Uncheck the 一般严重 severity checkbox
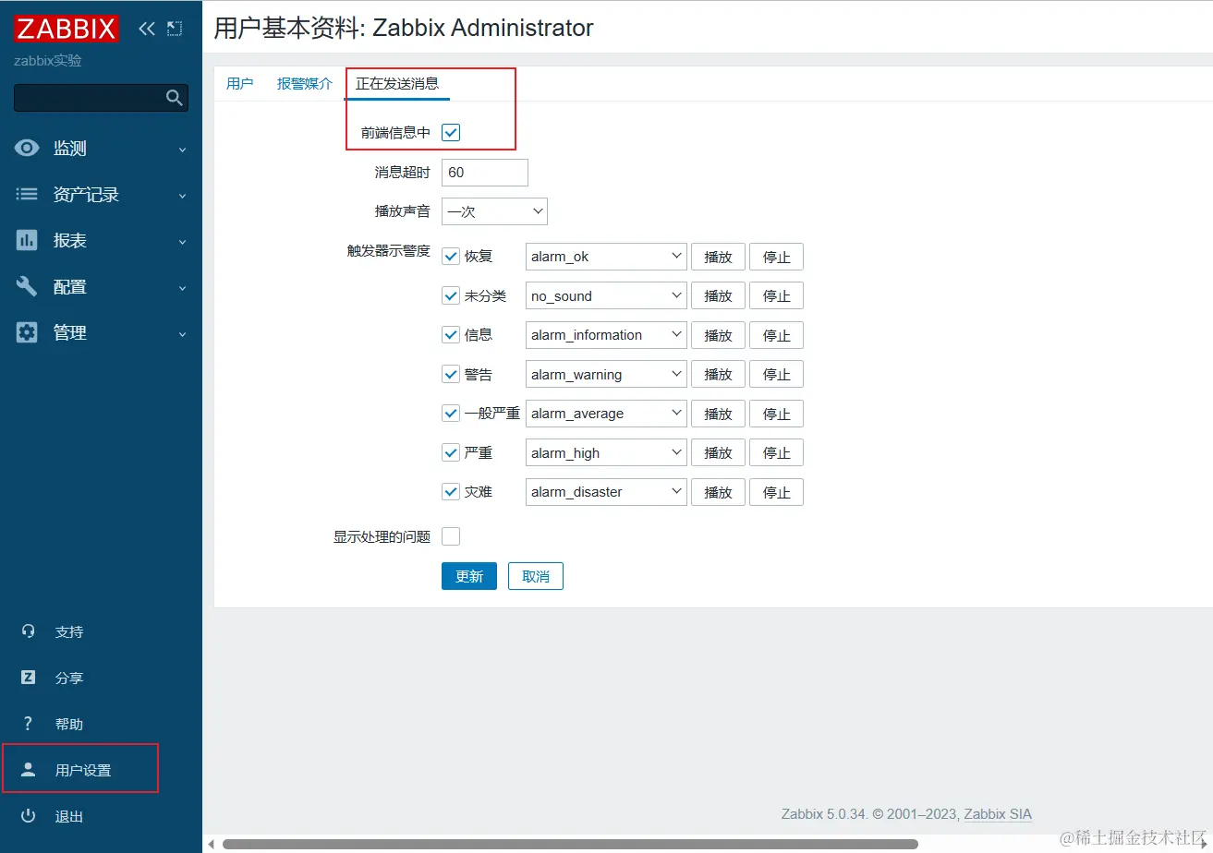 tap(451, 414)
